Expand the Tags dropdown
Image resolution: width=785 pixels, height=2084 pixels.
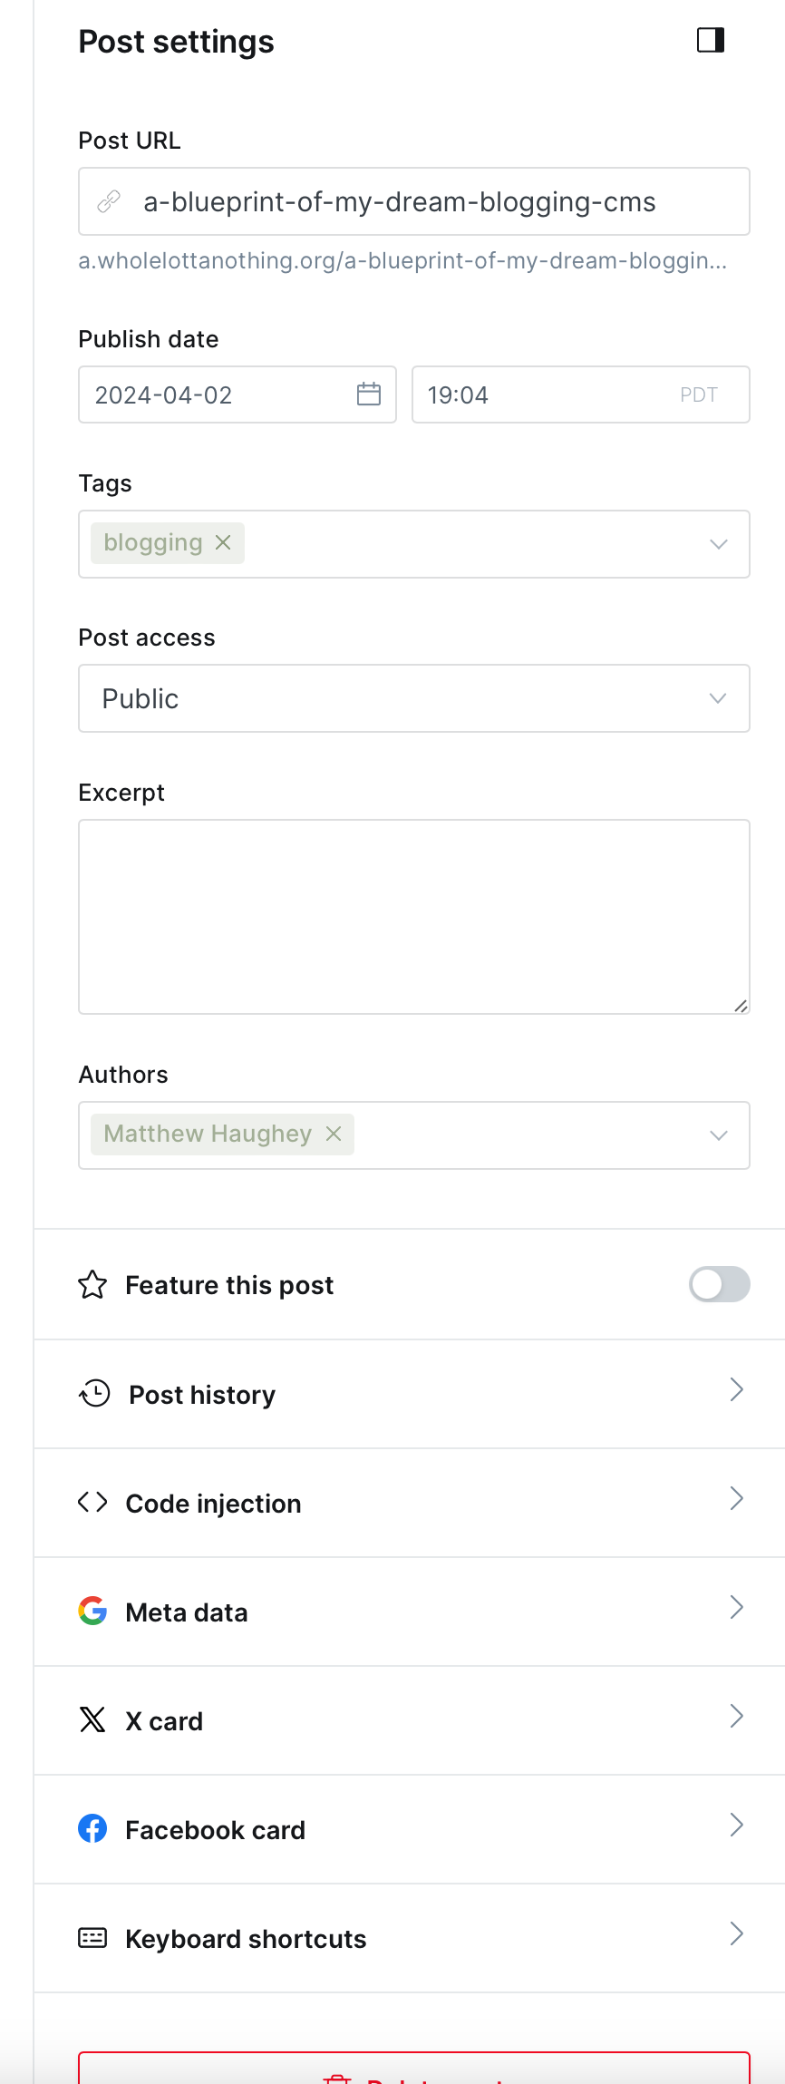[718, 544]
